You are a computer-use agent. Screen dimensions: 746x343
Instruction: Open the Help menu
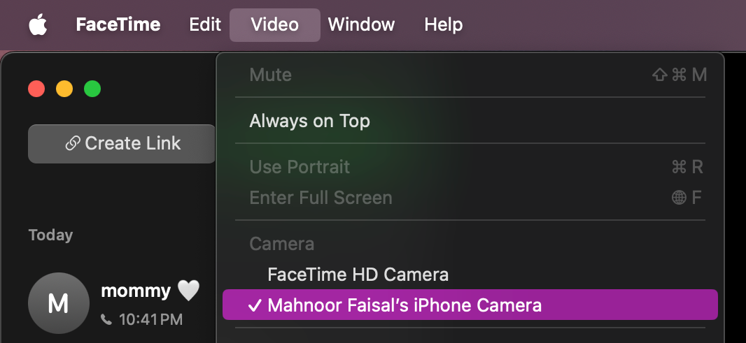(444, 24)
